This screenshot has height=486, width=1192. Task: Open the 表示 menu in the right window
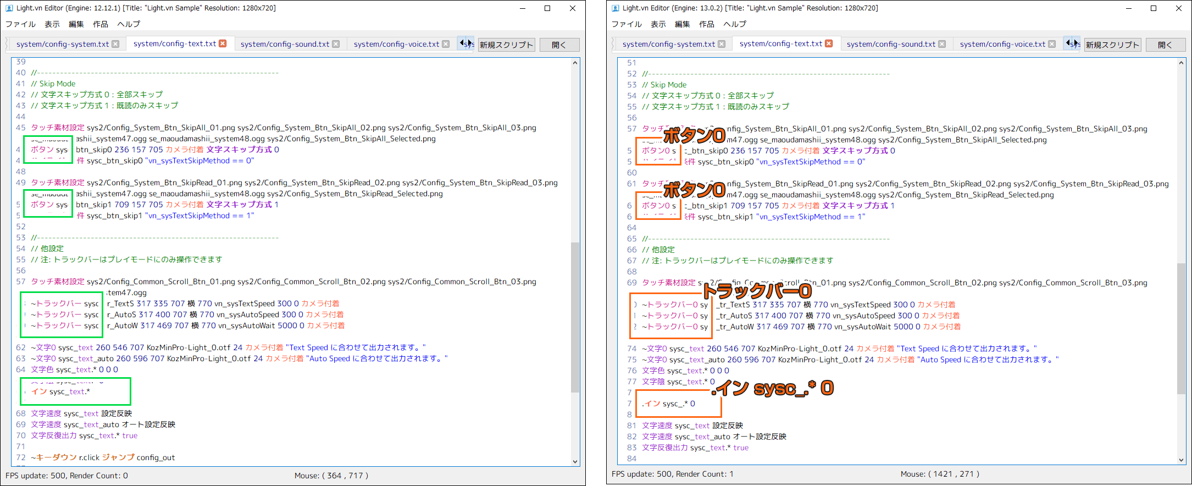(658, 24)
